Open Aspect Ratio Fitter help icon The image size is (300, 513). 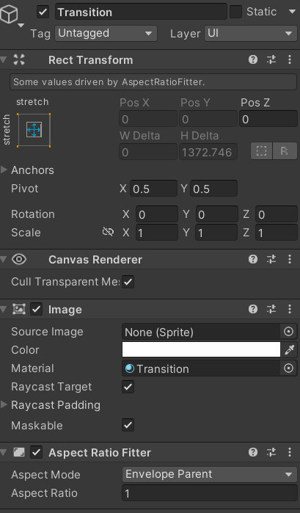253,452
